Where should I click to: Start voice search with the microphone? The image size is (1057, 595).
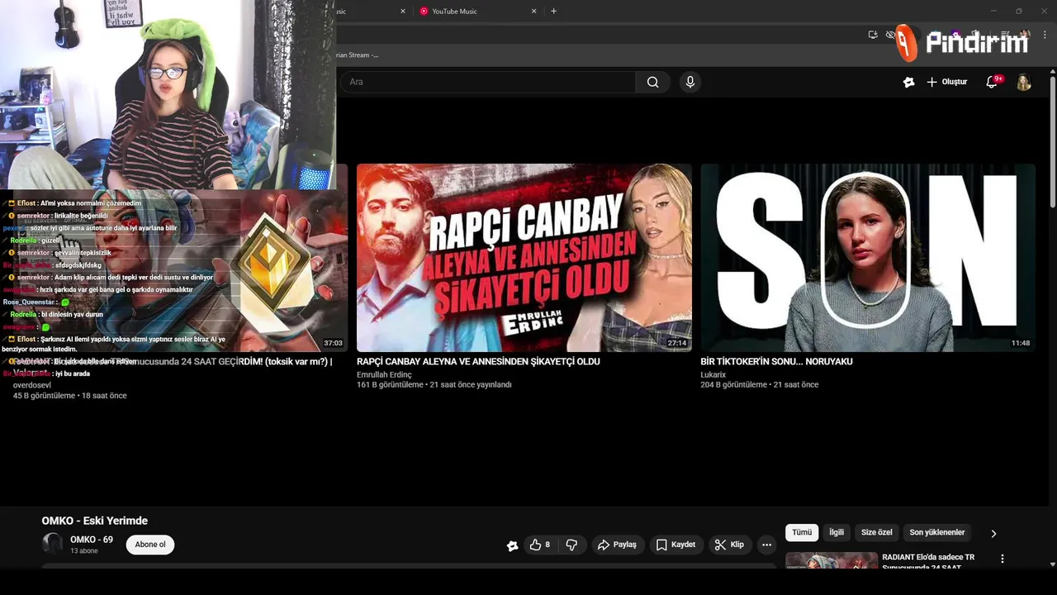(x=690, y=82)
